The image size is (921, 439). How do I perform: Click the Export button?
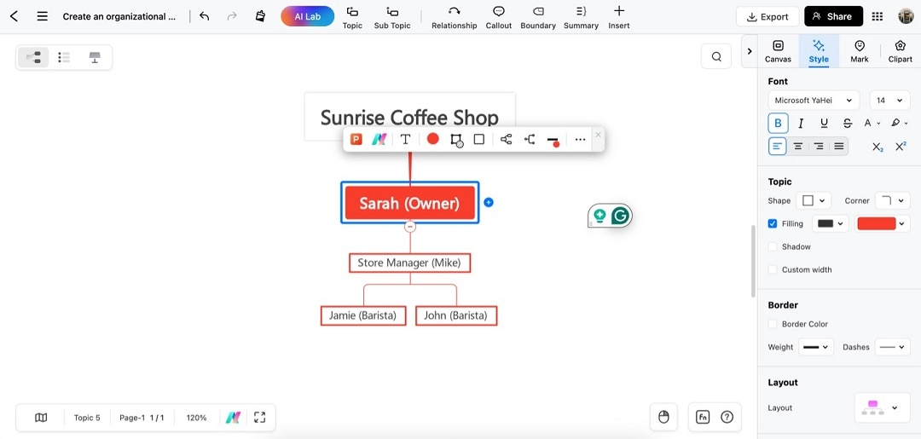coord(767,16)
